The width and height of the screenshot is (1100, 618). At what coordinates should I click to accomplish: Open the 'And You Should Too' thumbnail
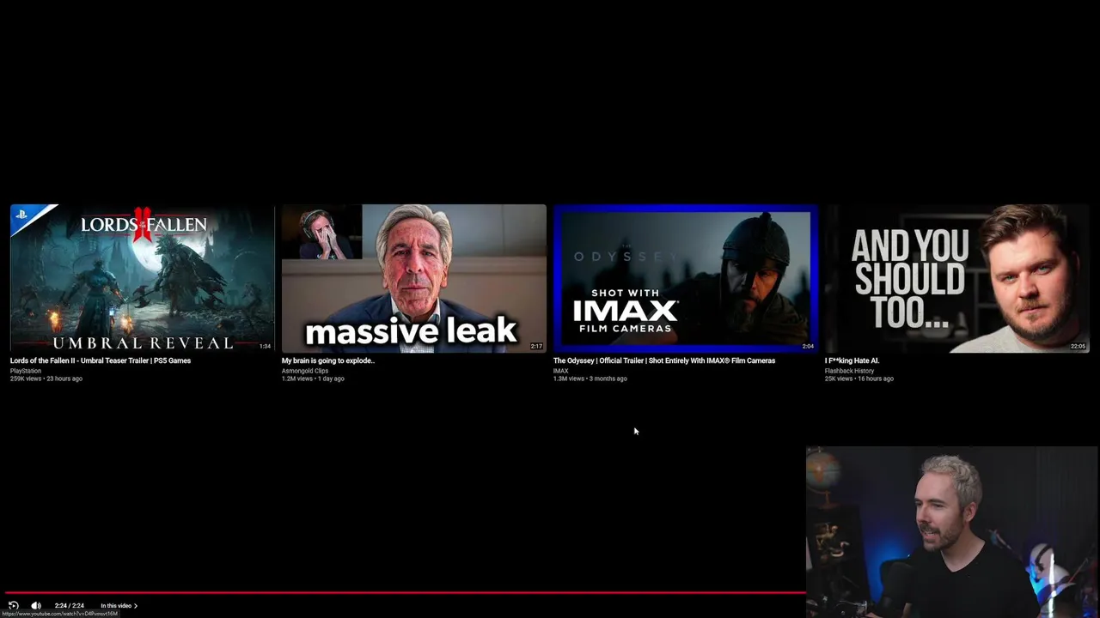(x=957, y=278)
